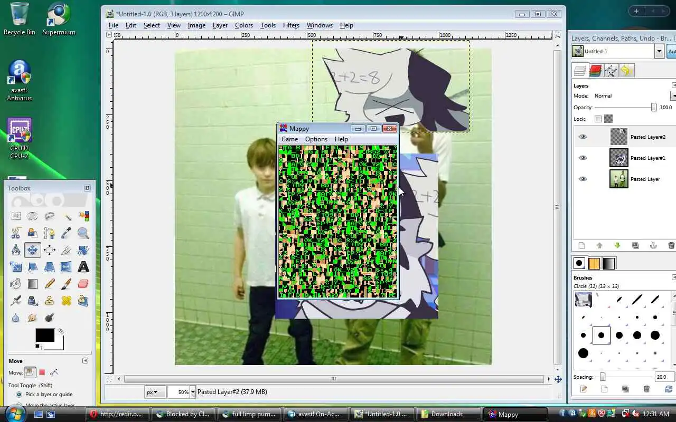Click the black foreground color swatch
Image resolution: width=676 pixels, height=422 pixels.
45,335
